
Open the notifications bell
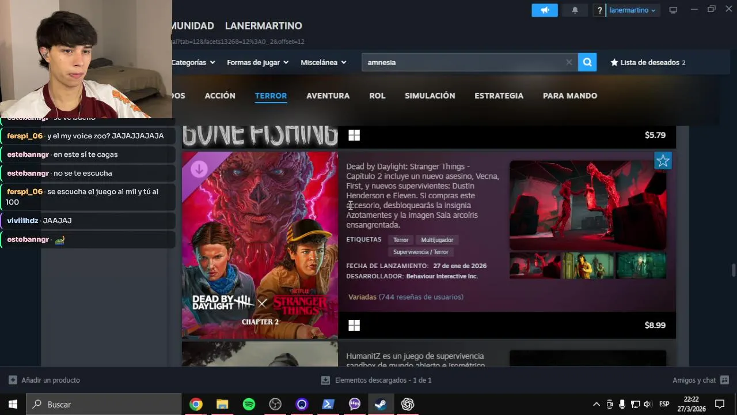click(x=575, y=10)
